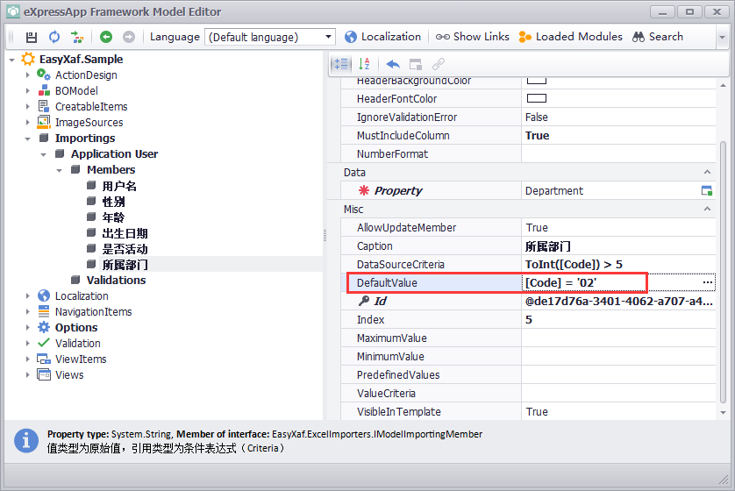The height and width of the screenshot is (491, 735).
Task: Collapse the EasyXaf.Sample root node
Action: click(11, 60)
